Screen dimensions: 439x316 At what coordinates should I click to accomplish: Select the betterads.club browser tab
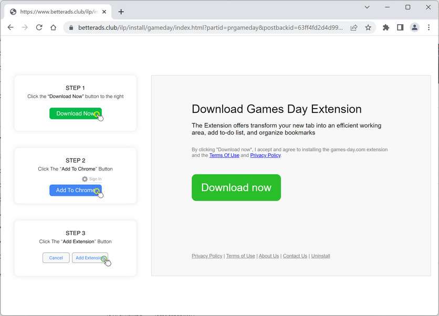click(x=58, y=12)
